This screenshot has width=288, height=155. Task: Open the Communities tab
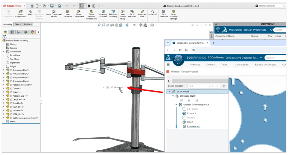tap(241, 65)
